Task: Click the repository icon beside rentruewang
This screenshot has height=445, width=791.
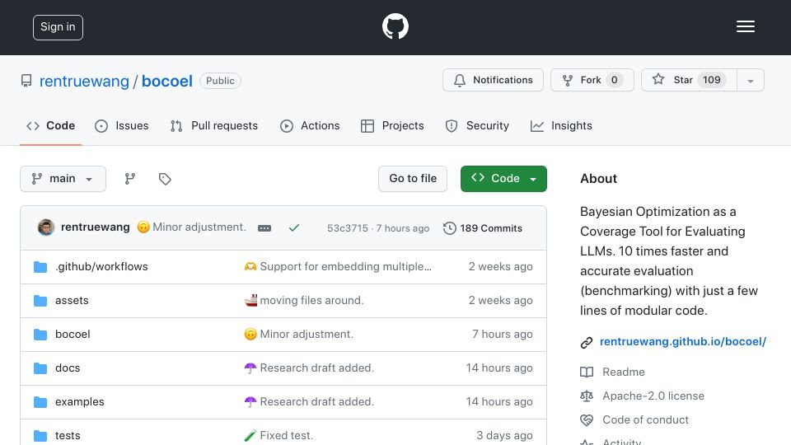Action: pos(26,81)
